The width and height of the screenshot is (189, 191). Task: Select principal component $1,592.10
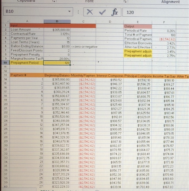[138, 80]
